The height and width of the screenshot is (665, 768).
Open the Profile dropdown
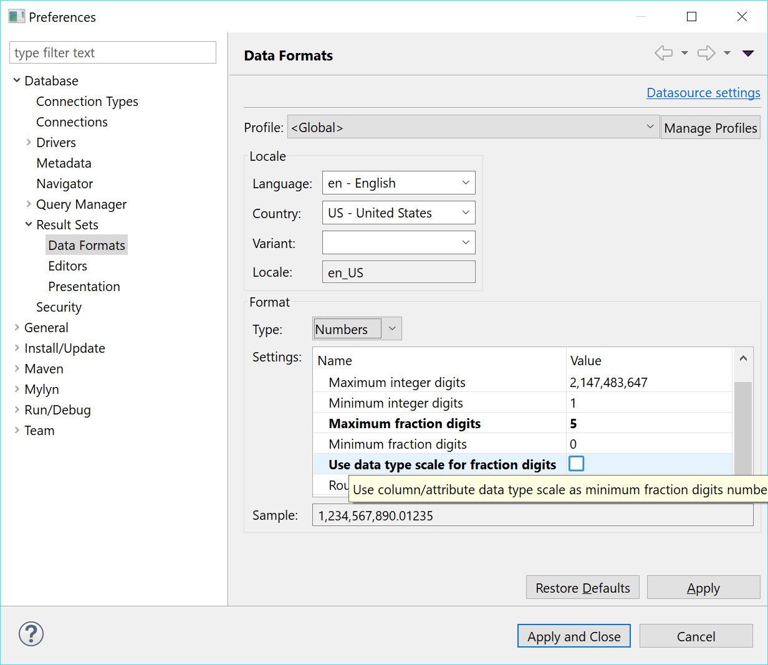tap(652, 127)
